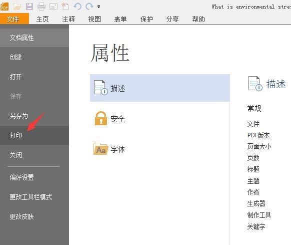Screen dimensions: 291x245
Task: Click the PDF版本 property label
Action: pyautogui.click(x=258, y=135)
